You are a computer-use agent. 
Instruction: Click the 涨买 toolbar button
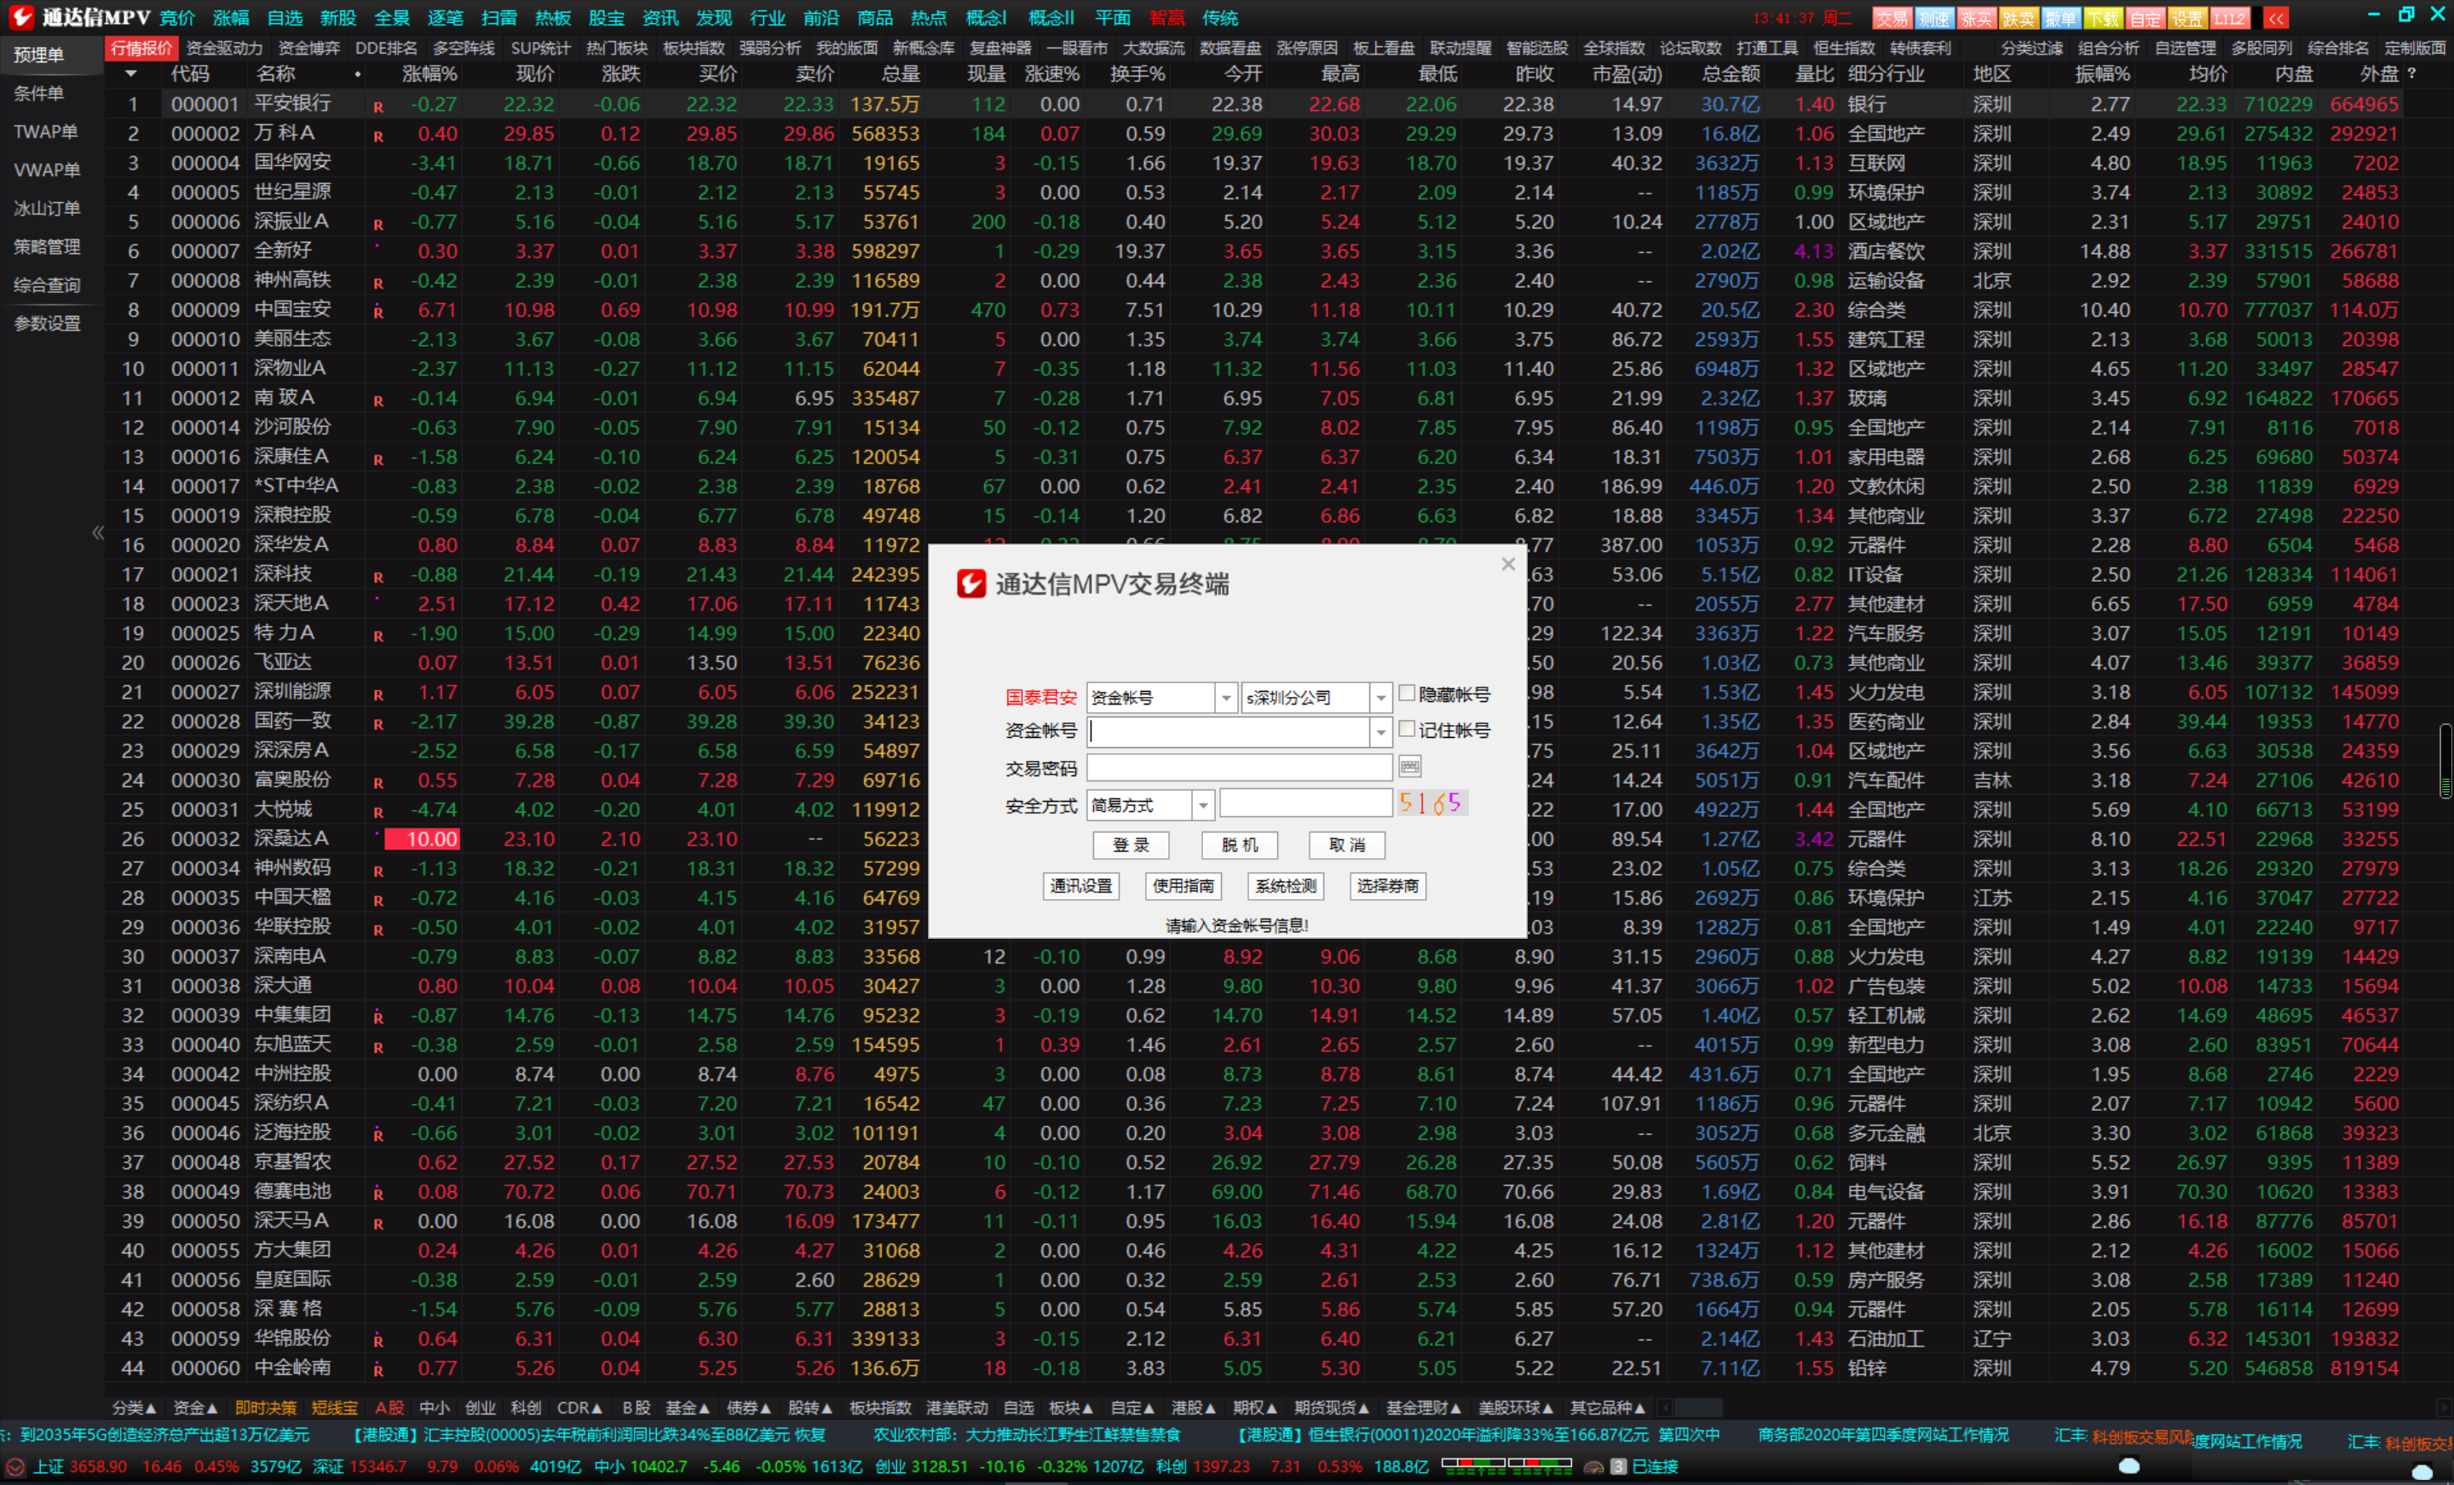1976,18
